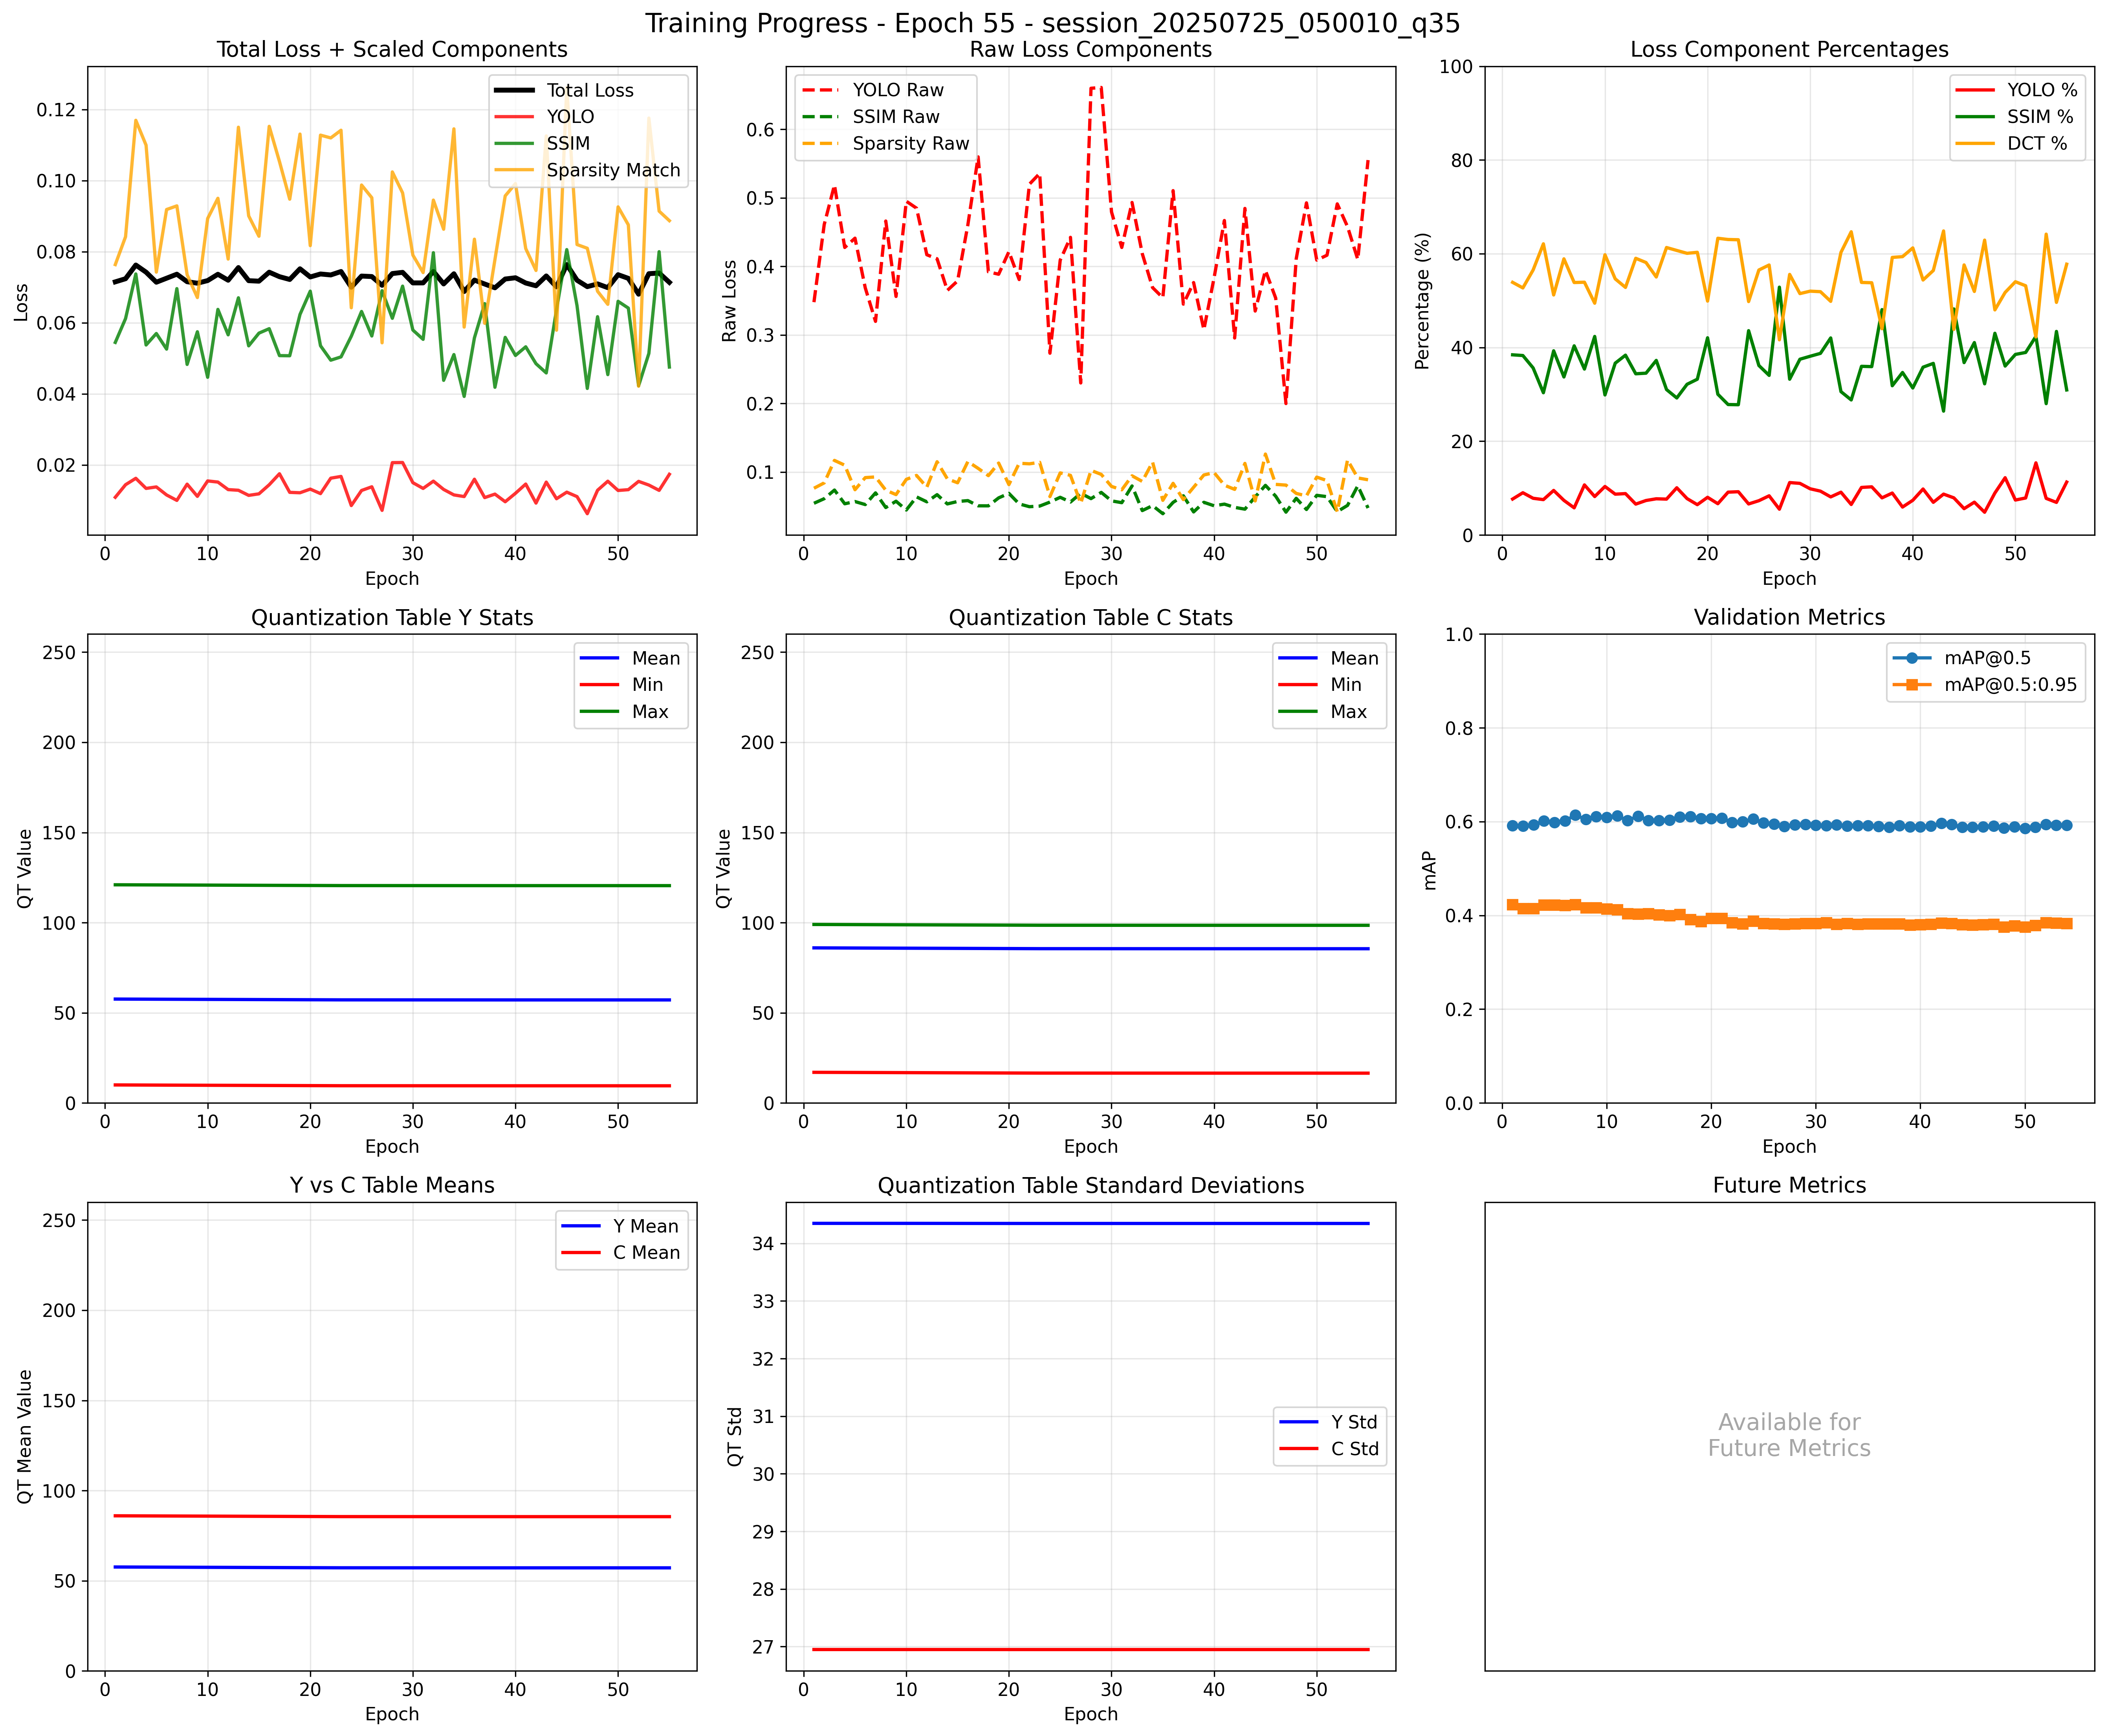Screen dimensions: 2106x1736
Task: Click the Quantization Table Standard Deviations title
Action: click(x=1090, y=1185)
